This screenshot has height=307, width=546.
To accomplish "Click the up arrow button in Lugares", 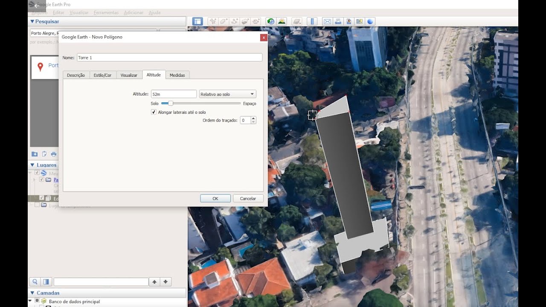I will (x=154, y=282).
